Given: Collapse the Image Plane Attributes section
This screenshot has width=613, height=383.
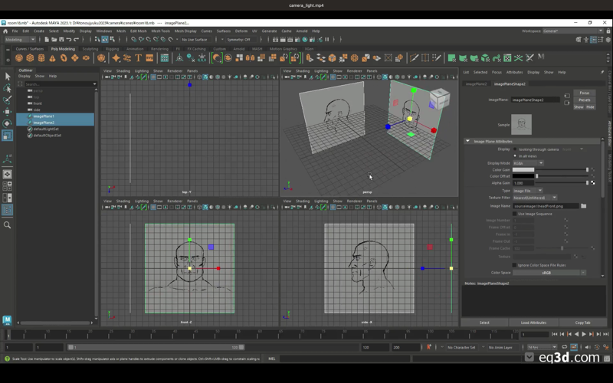Looking at the screenshot, I should point(468,141).
